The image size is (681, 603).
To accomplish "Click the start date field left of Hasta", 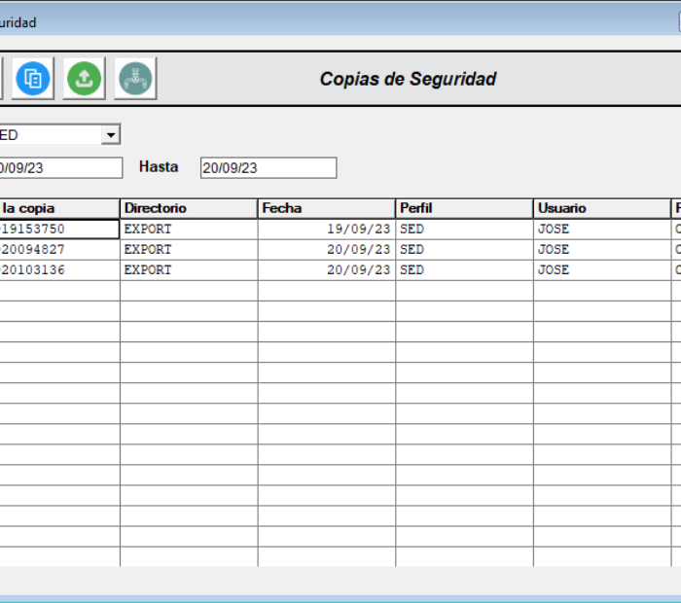I will [58, 168].
